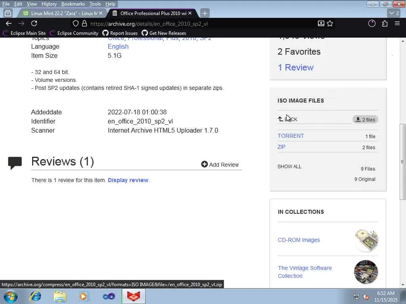Click the red browser taskbar icon
This screenshot has width=406, height=304.
pyautogui.click(x=134, y=296)
